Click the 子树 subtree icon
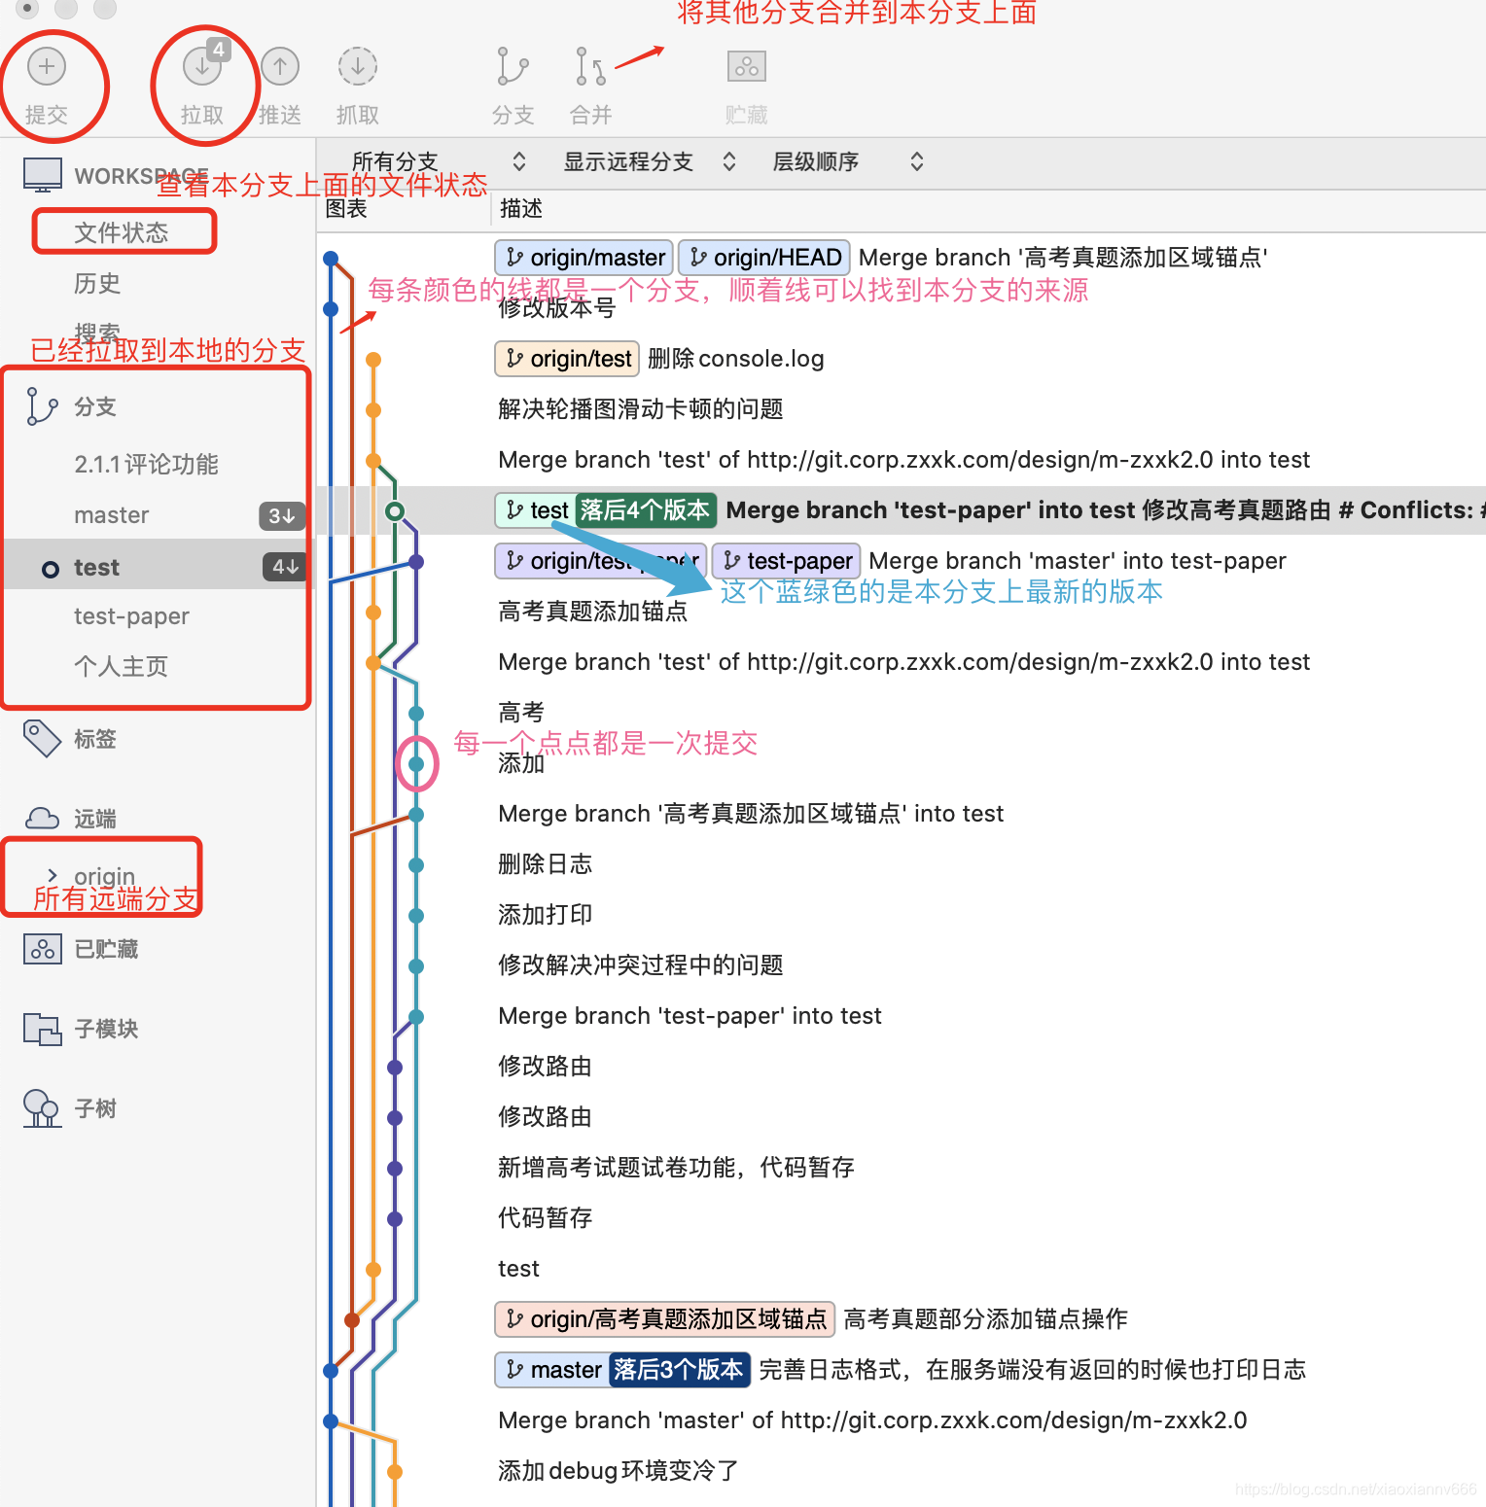This screenshot has width=1486, height=1507. point(42,1108)
